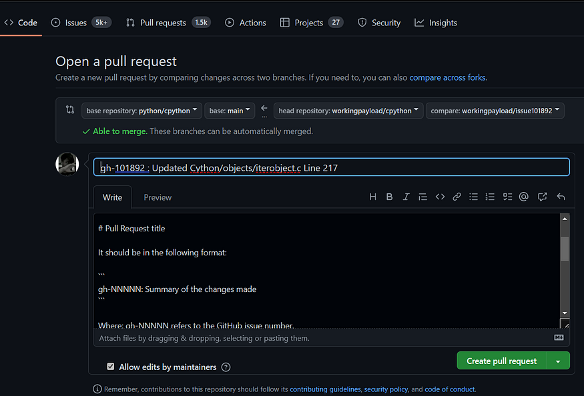The image size is (584, 396).
Task: Switch to the Write tab
Action: coord(112,197)
